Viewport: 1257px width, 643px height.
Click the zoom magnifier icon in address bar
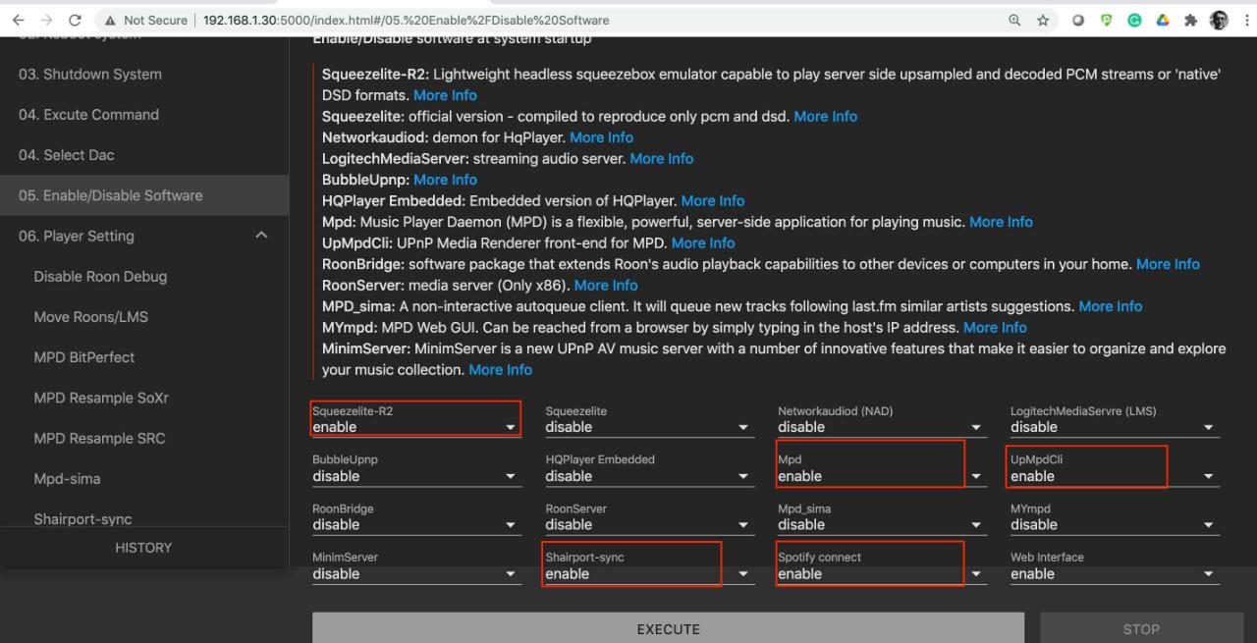(1014, 20)
